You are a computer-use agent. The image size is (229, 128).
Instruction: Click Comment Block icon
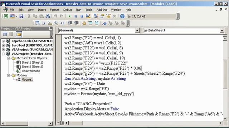pyautogui.click(x=91, y=23)
